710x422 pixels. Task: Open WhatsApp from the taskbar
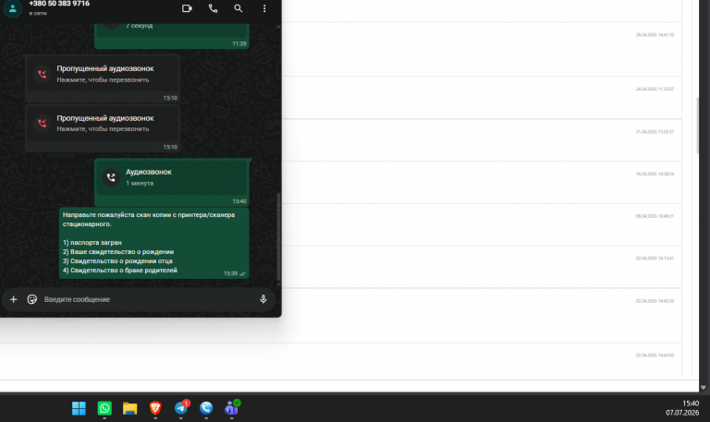coord(104,408)
